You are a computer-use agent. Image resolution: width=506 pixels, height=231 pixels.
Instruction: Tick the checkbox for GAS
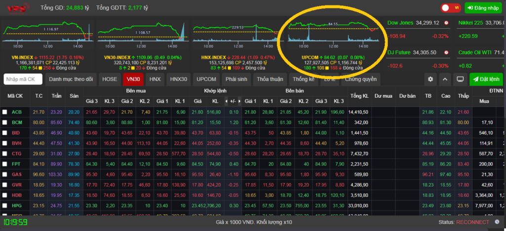4,174
